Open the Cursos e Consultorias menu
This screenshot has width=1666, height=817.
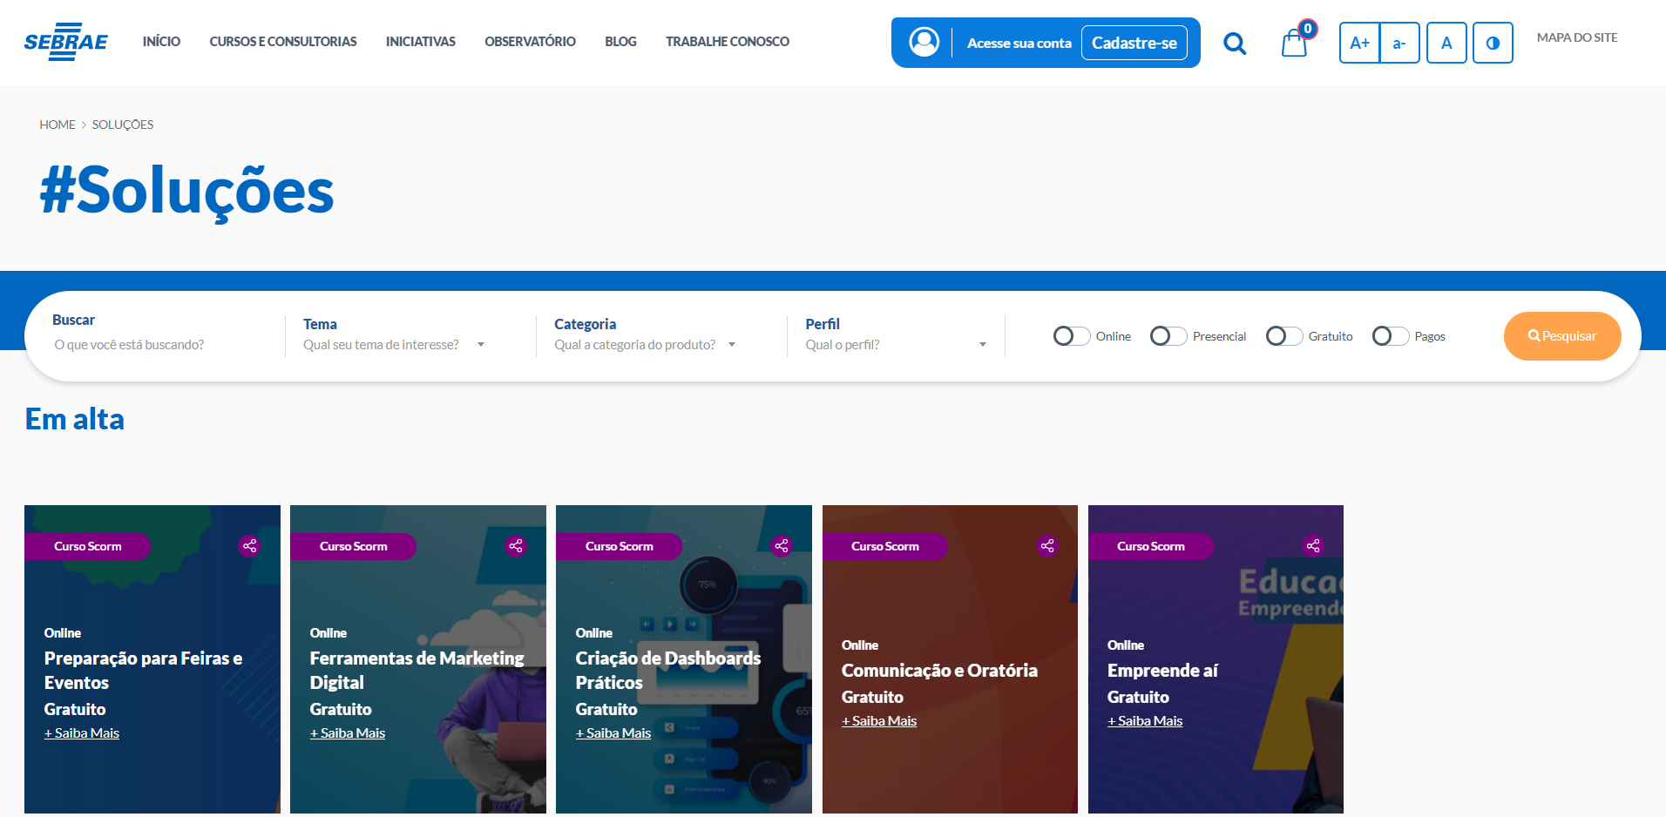coord(283,41)
